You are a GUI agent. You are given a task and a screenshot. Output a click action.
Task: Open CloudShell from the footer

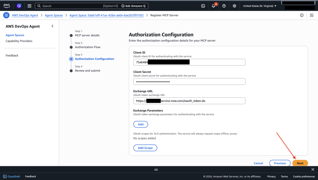tap(11, 176)
